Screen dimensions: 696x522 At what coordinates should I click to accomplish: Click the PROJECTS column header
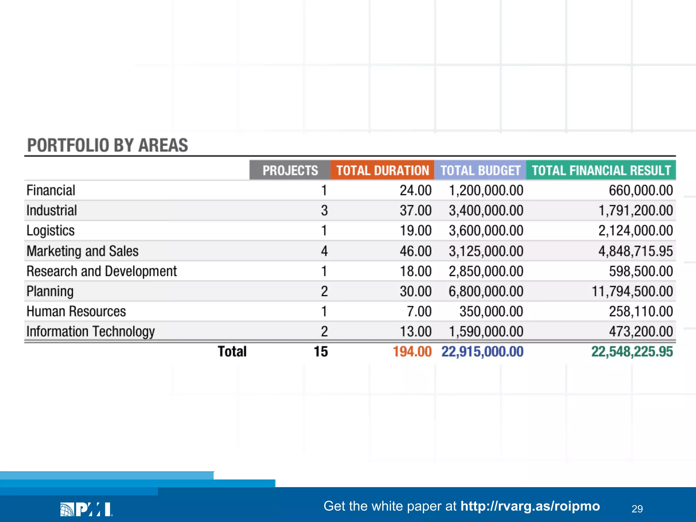pos(290,170)
